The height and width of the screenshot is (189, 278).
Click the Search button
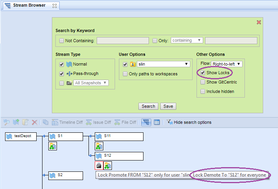point(148,106)
